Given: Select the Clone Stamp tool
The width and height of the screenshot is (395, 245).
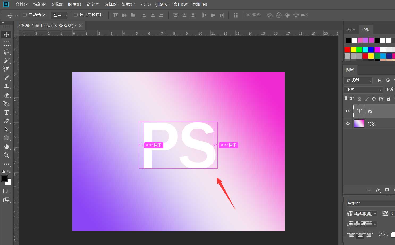Looking at the screenshot, I should (6, 86).
